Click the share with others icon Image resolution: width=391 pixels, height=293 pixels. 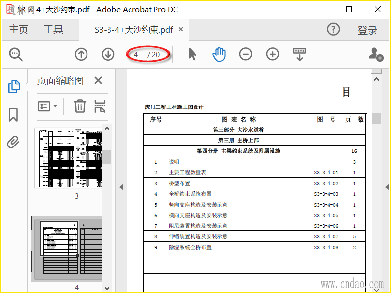point(376,54)
